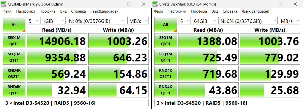Run RND4K Q32T1 test in right window
The height and width of the screenshot is (109, 303).
(x=166, y=74)
